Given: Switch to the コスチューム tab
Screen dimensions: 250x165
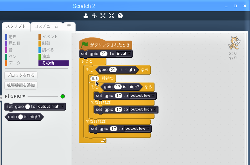Looking at the screenshot, I should pos(46,26).
